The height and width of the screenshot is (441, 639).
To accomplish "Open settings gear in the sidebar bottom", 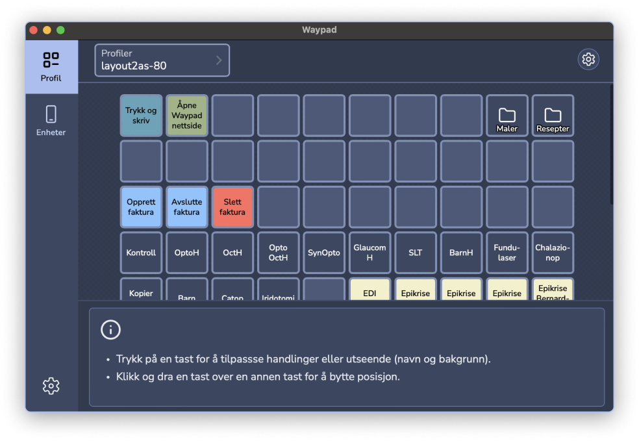I will [x=51, y=386].
